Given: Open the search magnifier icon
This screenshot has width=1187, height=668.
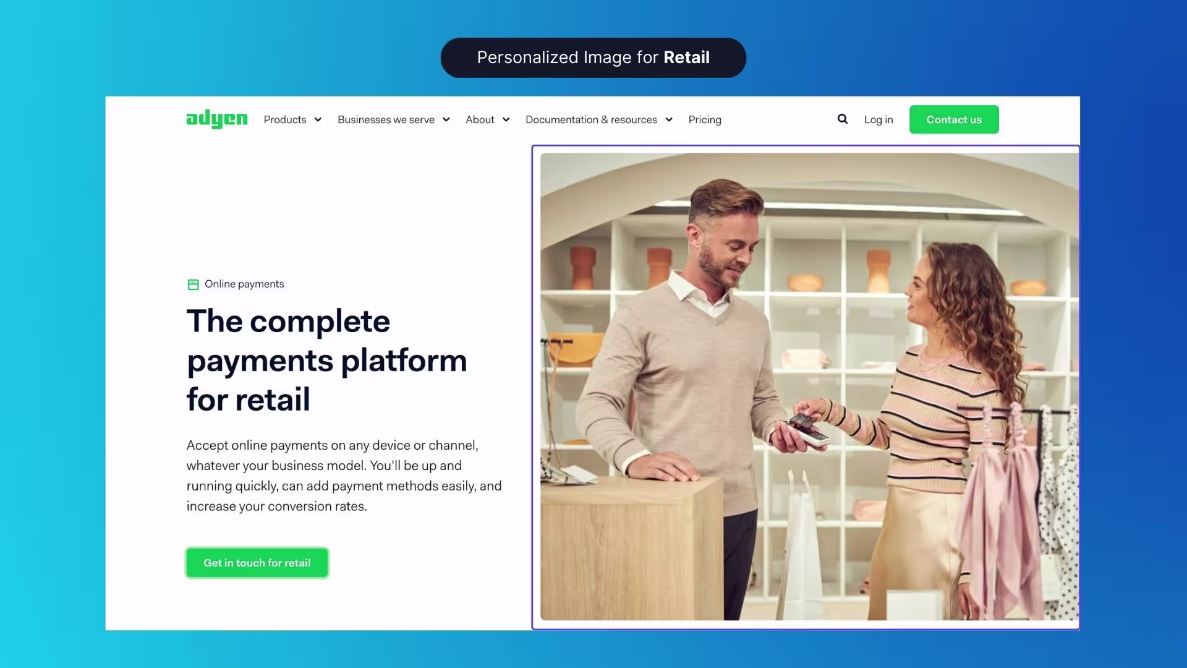Looking at the screenshot, I should tap(843, 119).
